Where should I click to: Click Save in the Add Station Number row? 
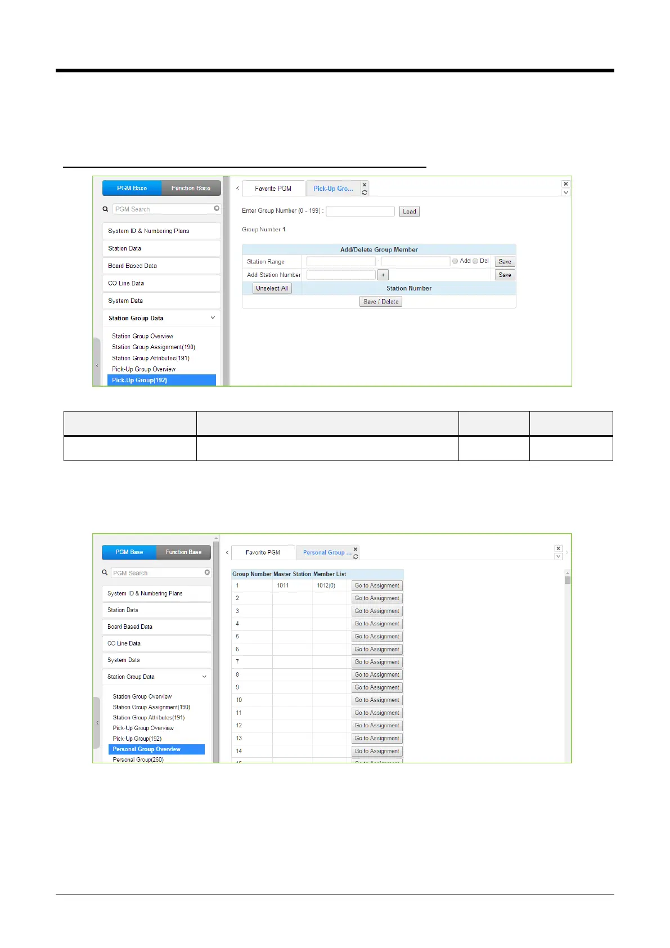pyautogui.click(x=505, y=275)
